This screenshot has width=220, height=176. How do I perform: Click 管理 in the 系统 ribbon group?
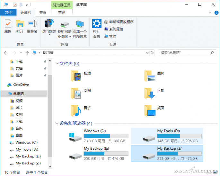(x=110, y=37)
